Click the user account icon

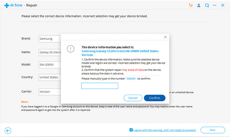click(199, 5)
